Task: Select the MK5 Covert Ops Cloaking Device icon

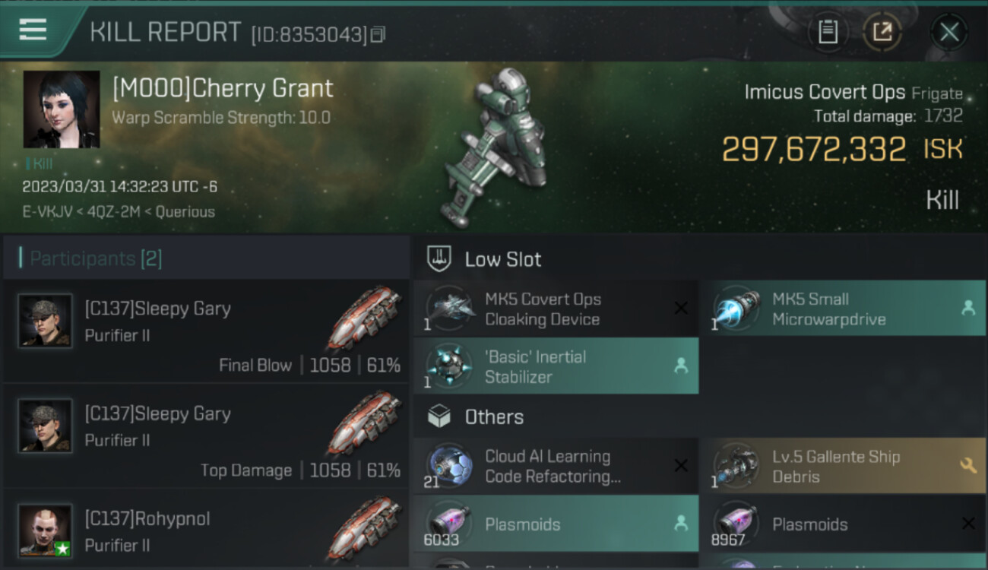Action: tap(449, 308)
